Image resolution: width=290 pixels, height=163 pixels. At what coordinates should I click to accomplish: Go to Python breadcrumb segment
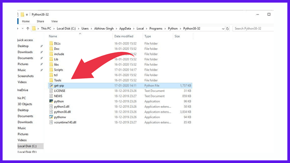pyautogui.click(x=173, y=29)
